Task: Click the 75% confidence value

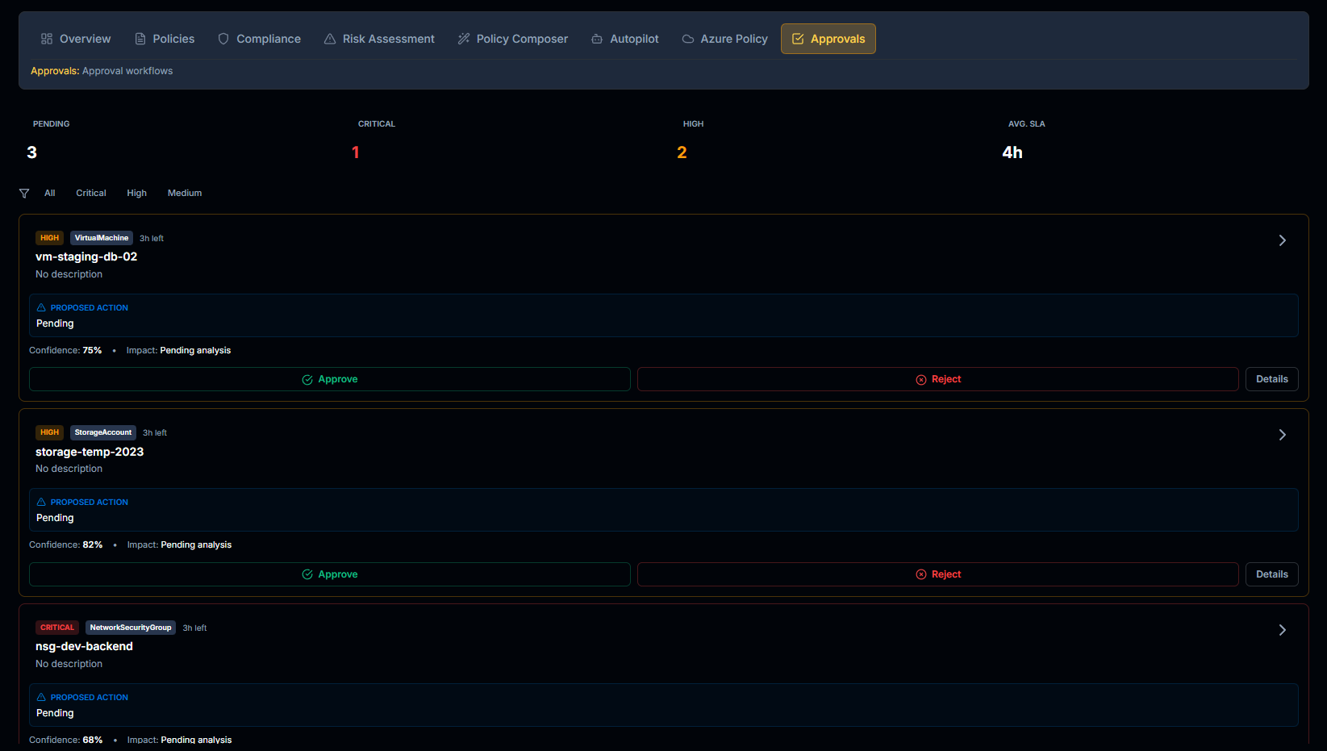Action: point(92,350)
